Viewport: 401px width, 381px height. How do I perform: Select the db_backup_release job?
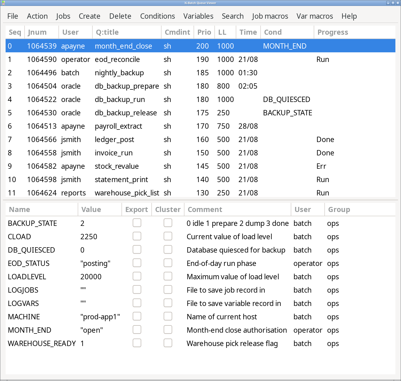(200, 113)
